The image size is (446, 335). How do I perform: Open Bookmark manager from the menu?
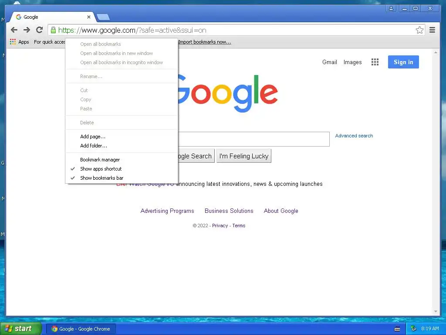click(122, 160)
